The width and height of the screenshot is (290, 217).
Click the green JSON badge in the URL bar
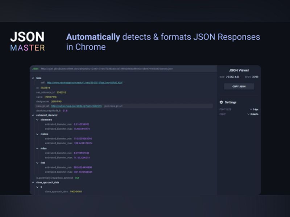35,69
